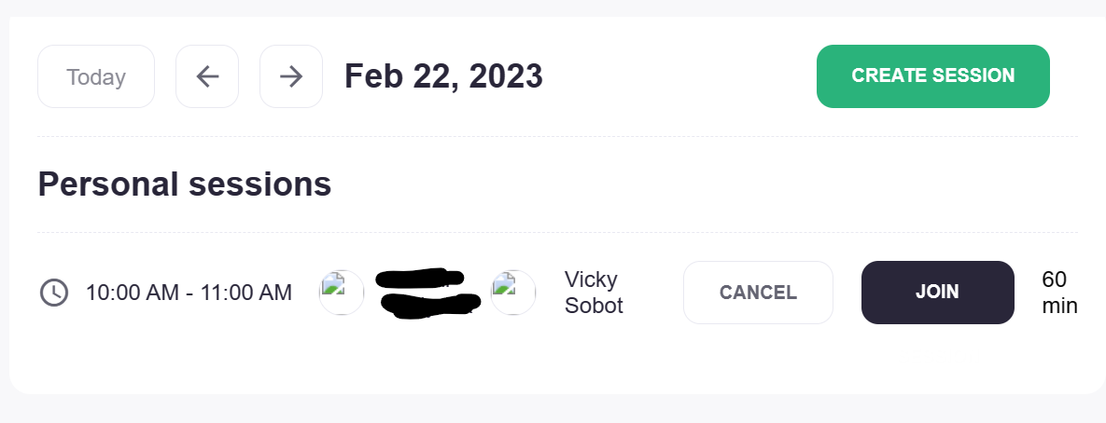
Task: Open Vicky Sobot's profile name
Action: point(594,293)
